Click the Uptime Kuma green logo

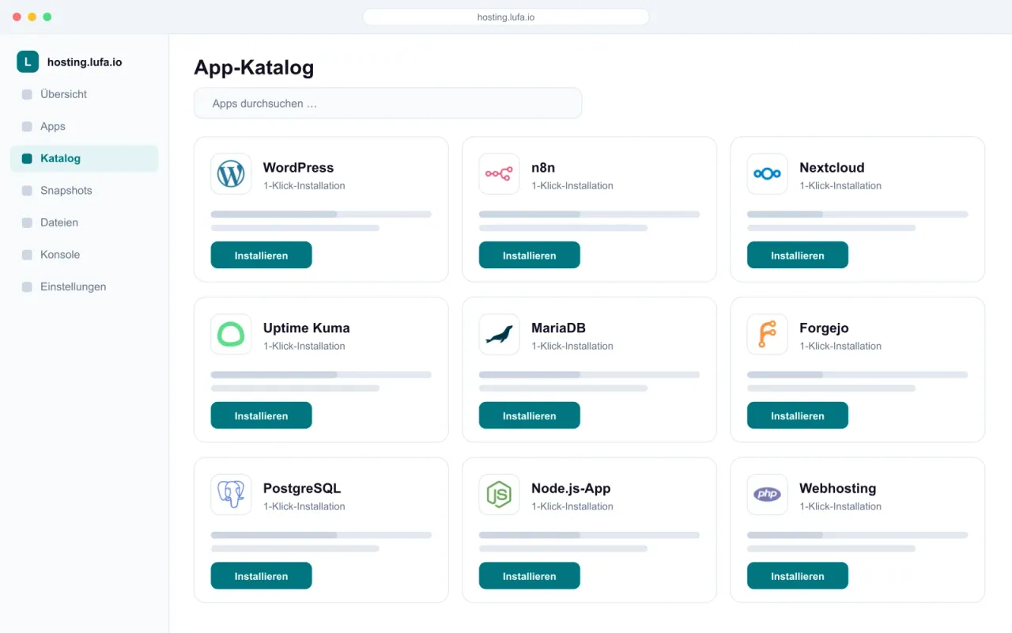(231, 334)
